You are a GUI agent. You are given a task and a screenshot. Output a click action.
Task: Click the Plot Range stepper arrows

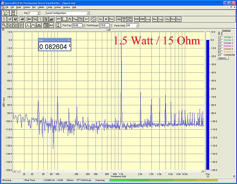[111, 25]
